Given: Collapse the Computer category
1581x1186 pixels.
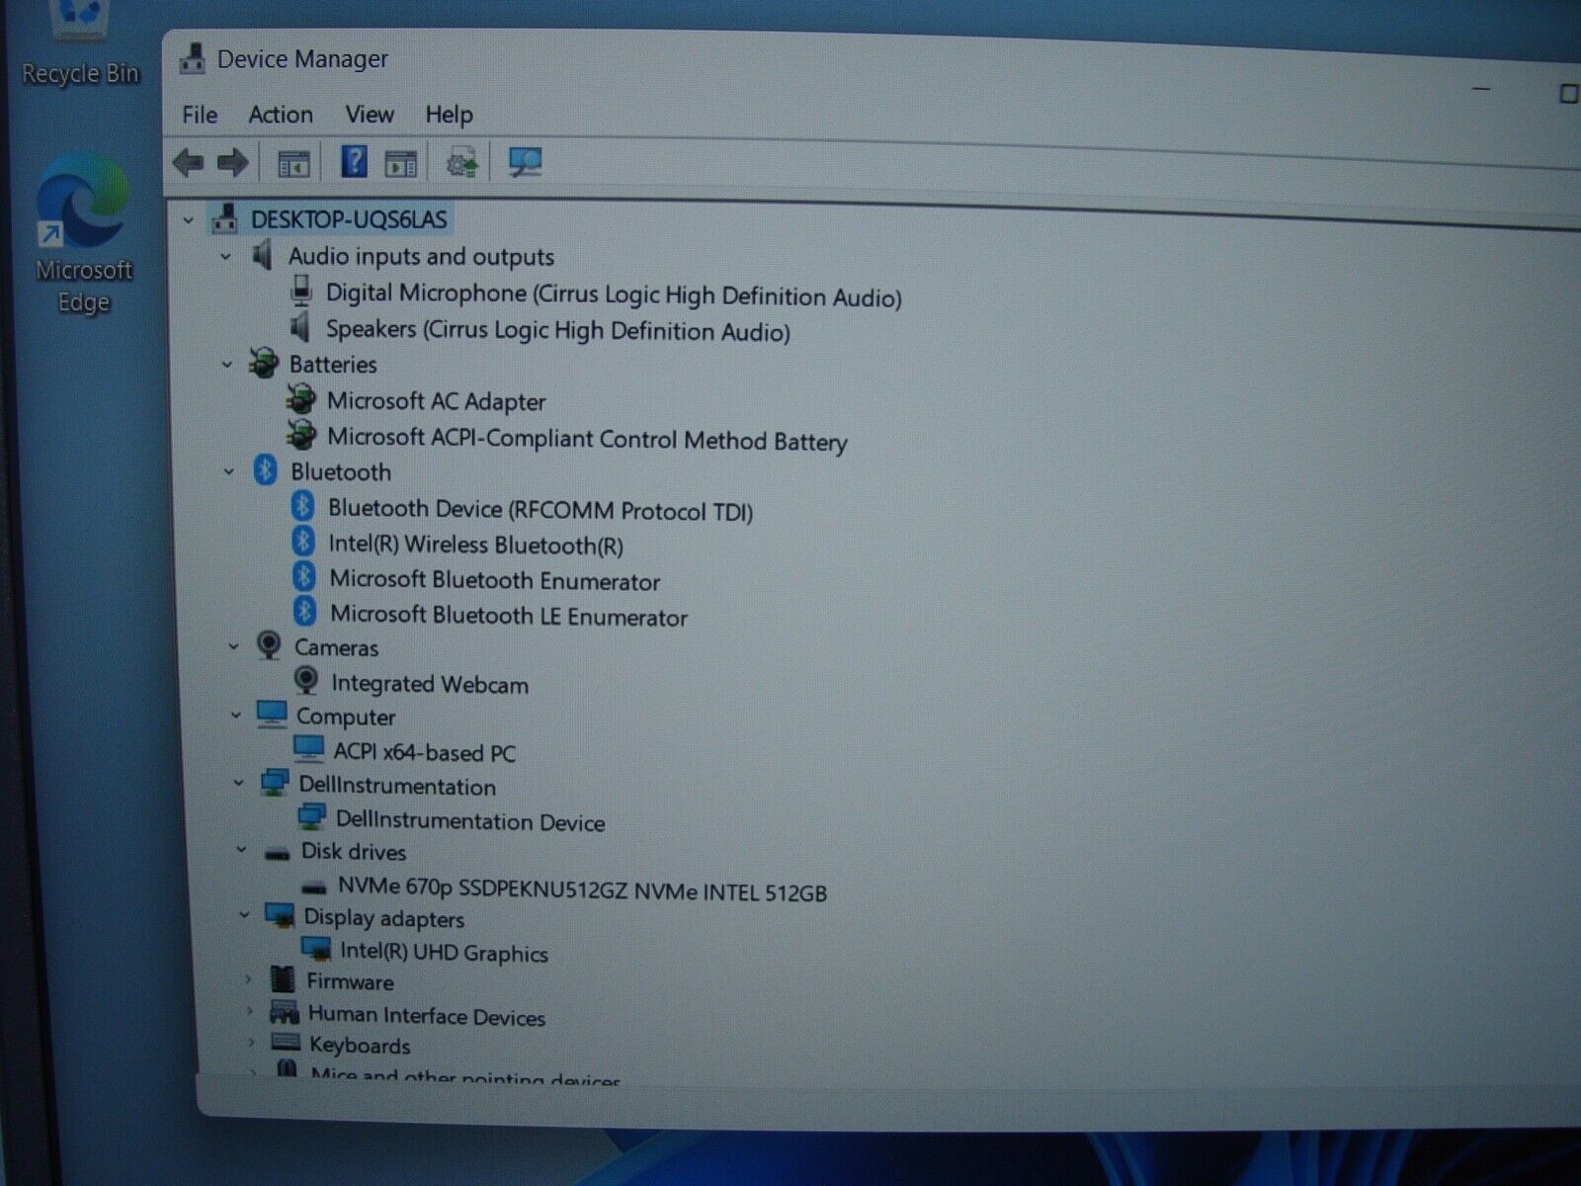Looking at the screenshot, I should click(x=235, y=716).
